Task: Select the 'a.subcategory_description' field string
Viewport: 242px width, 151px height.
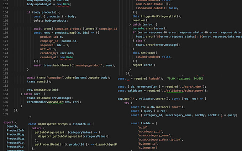Action: click(x=159, y=139)
